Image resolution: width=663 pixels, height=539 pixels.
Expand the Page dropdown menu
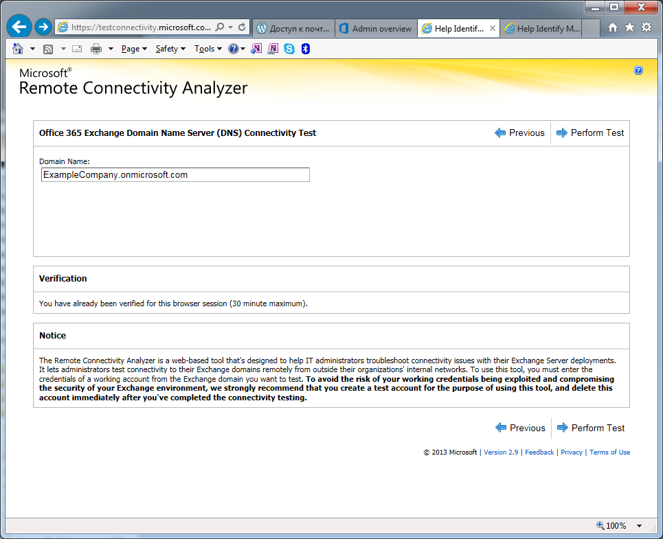134,49
